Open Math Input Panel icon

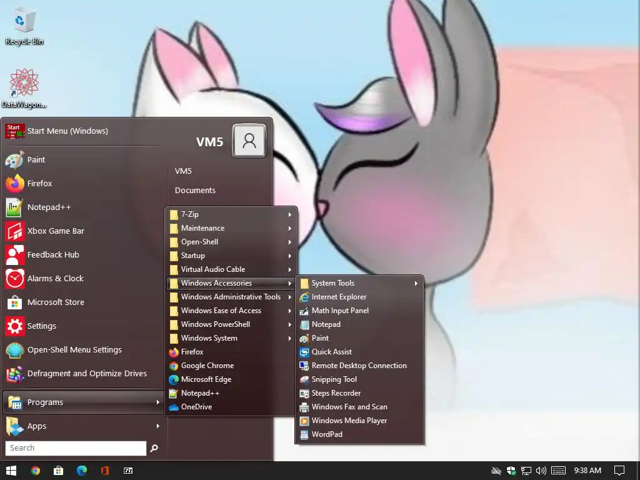tap(304, 311)
